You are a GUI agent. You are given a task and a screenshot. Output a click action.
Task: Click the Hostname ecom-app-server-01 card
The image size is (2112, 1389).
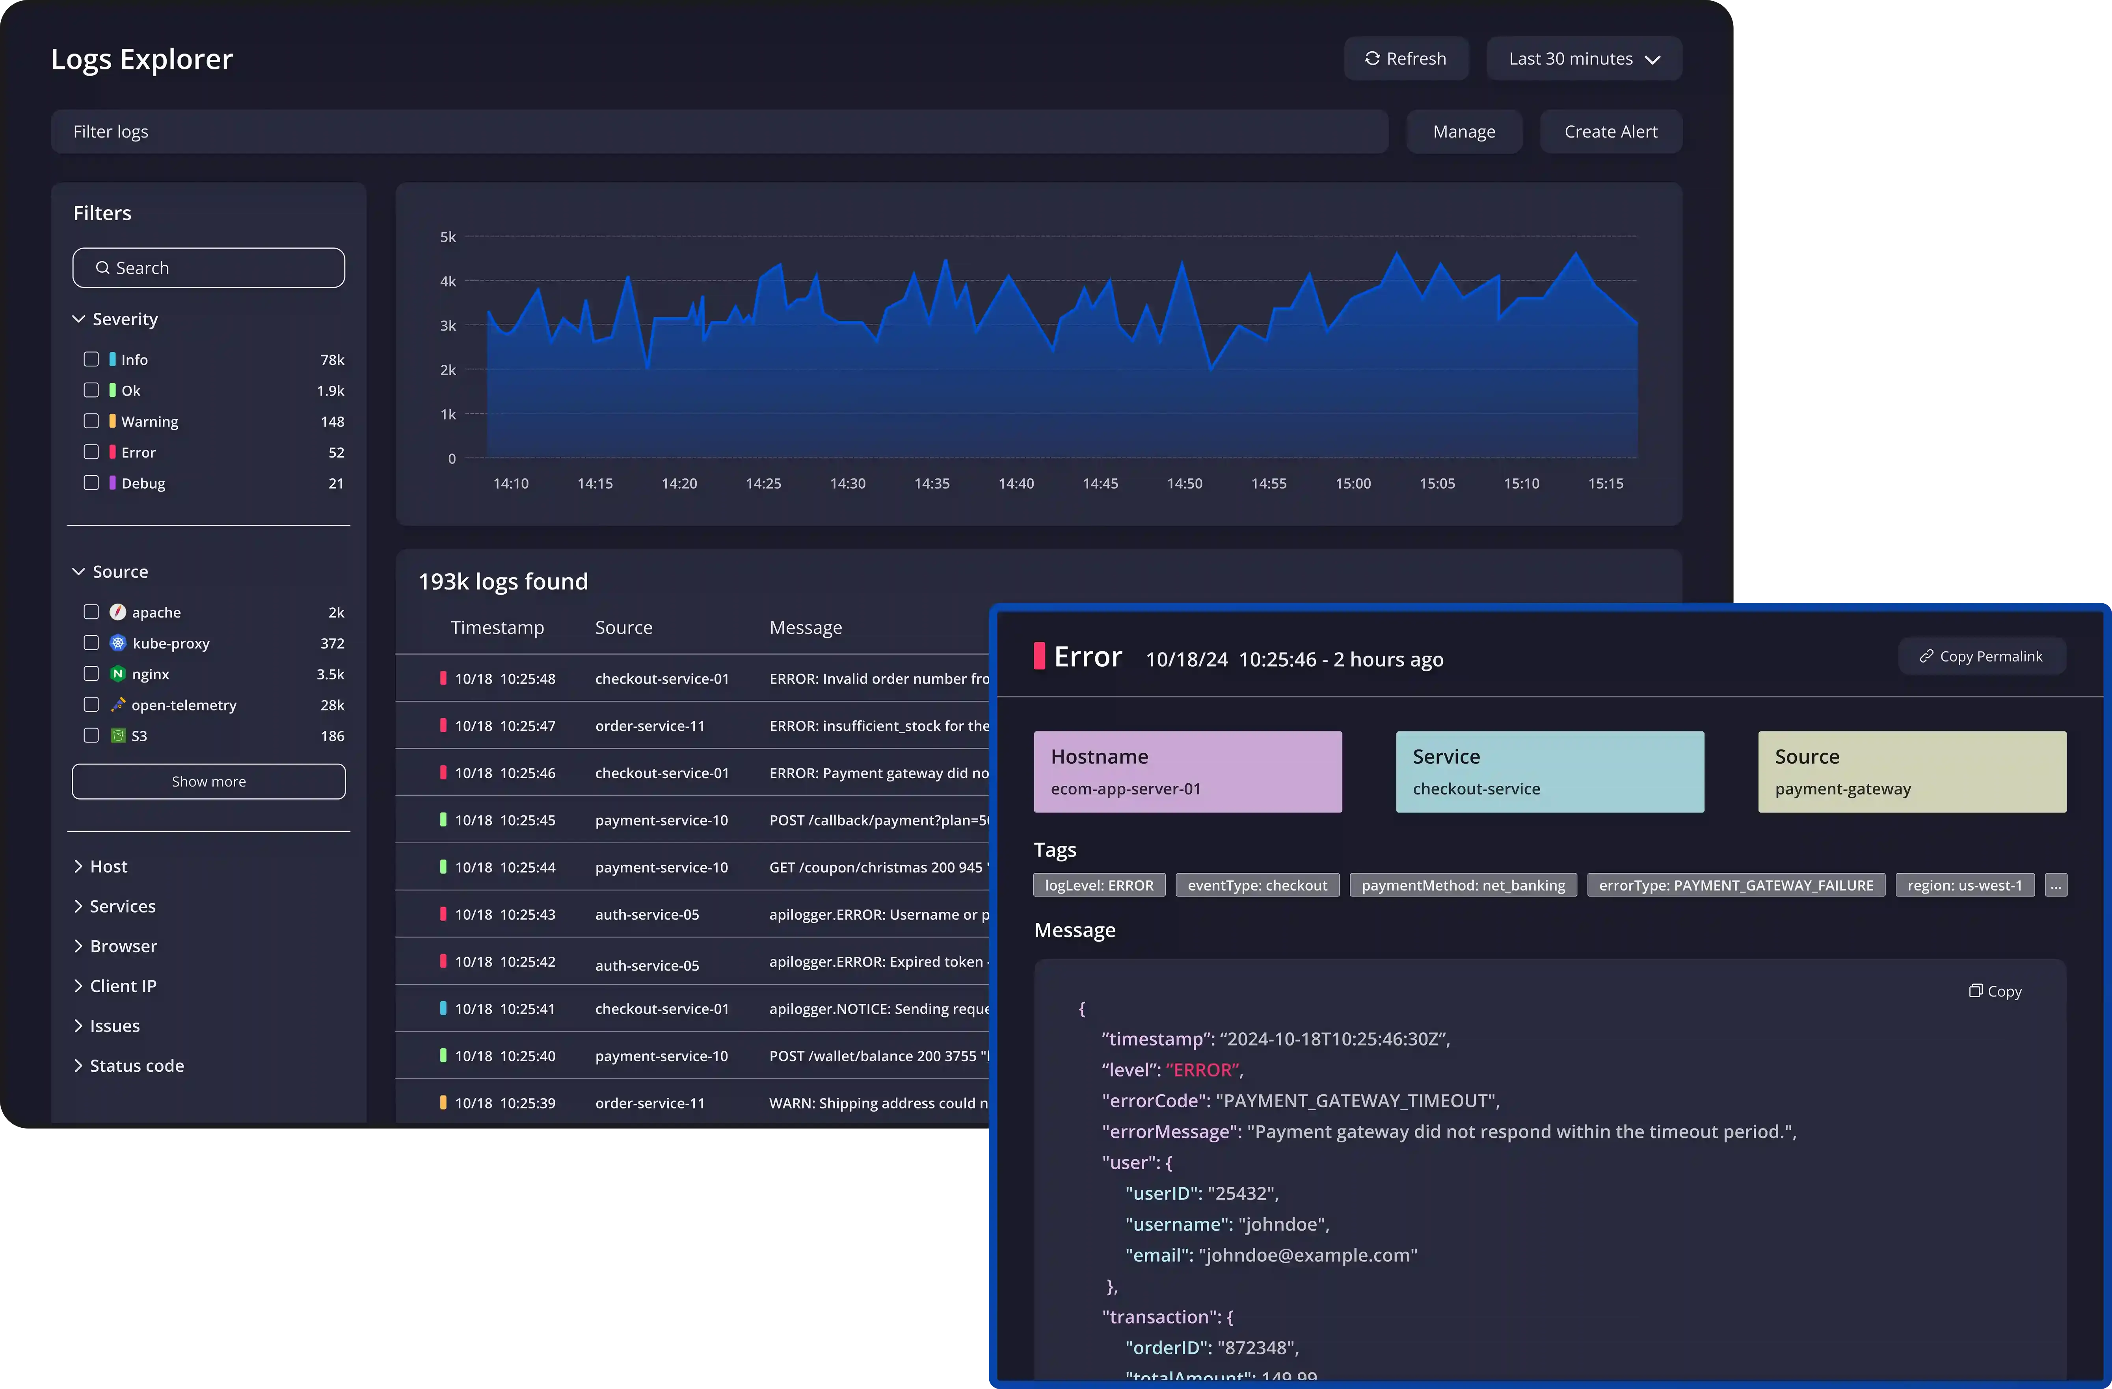coord(1187,772)
